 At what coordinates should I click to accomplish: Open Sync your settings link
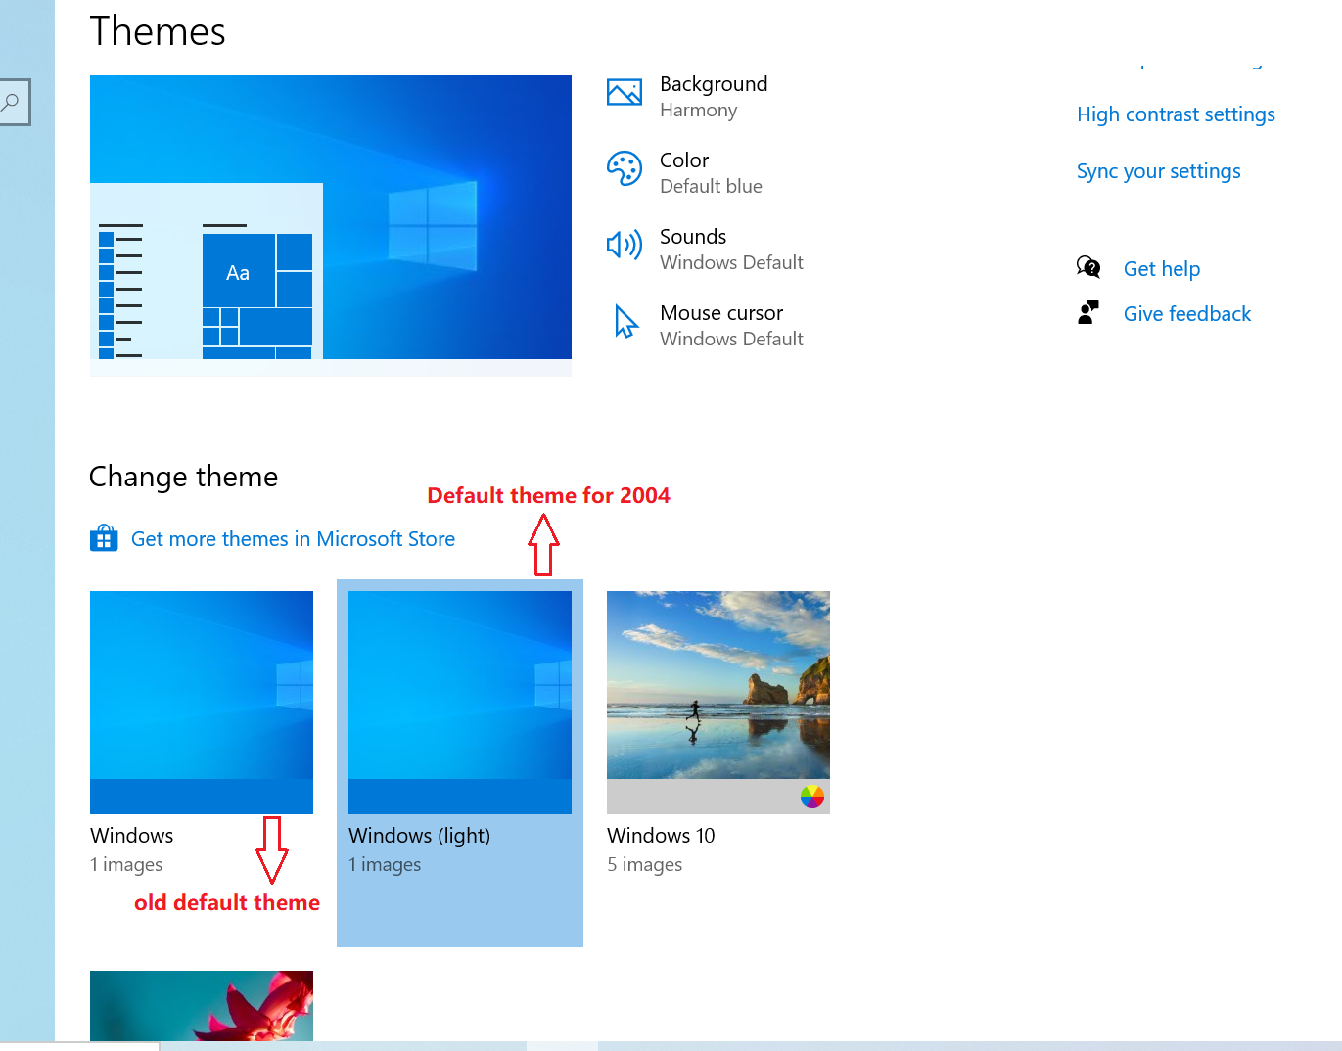[x=1158, y=171]
